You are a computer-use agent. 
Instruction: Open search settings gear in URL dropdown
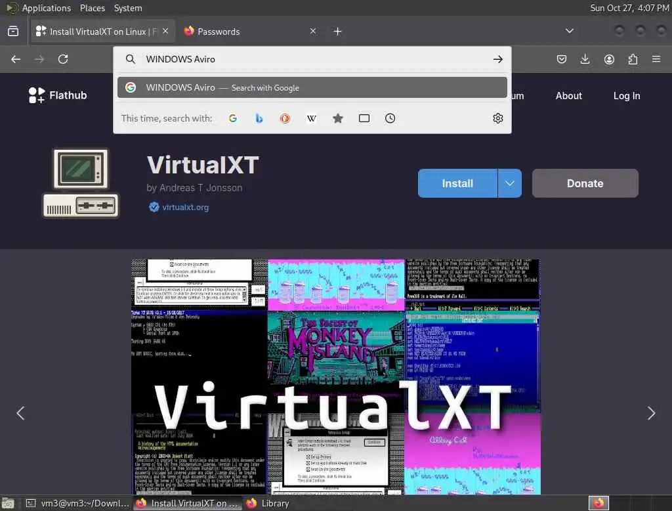497,118
